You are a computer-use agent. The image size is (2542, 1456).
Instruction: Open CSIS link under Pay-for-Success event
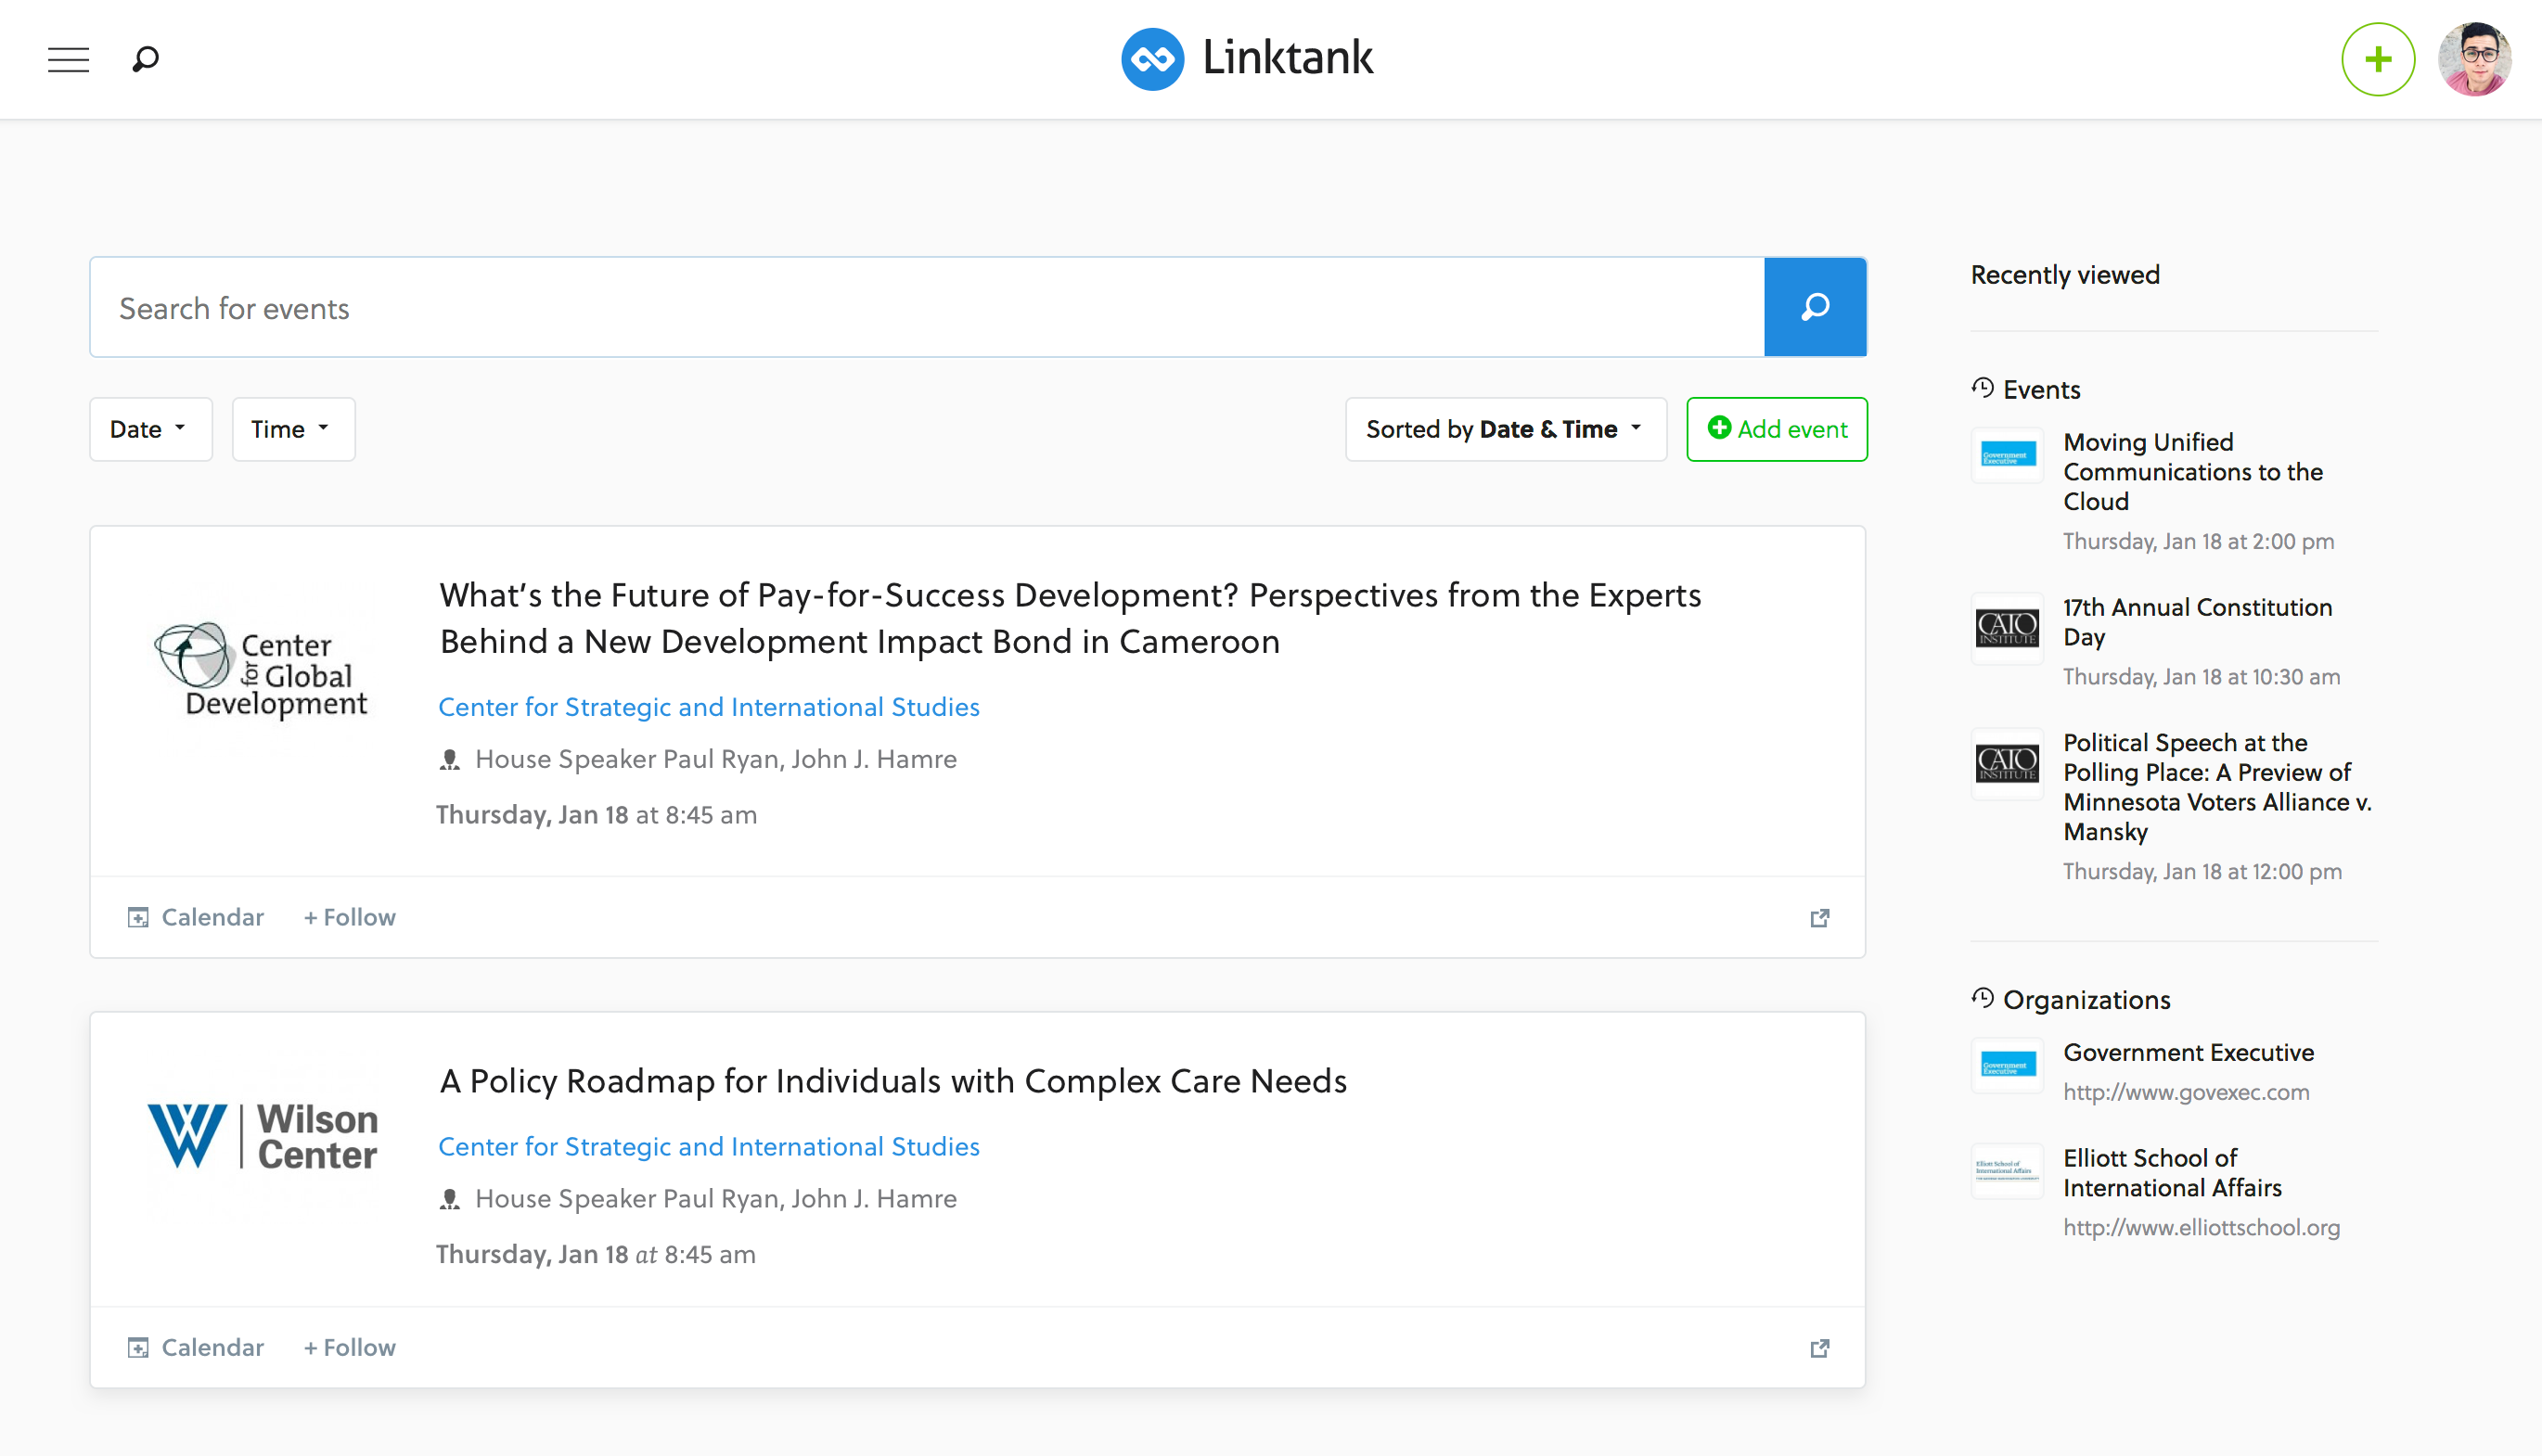(710, 707)
